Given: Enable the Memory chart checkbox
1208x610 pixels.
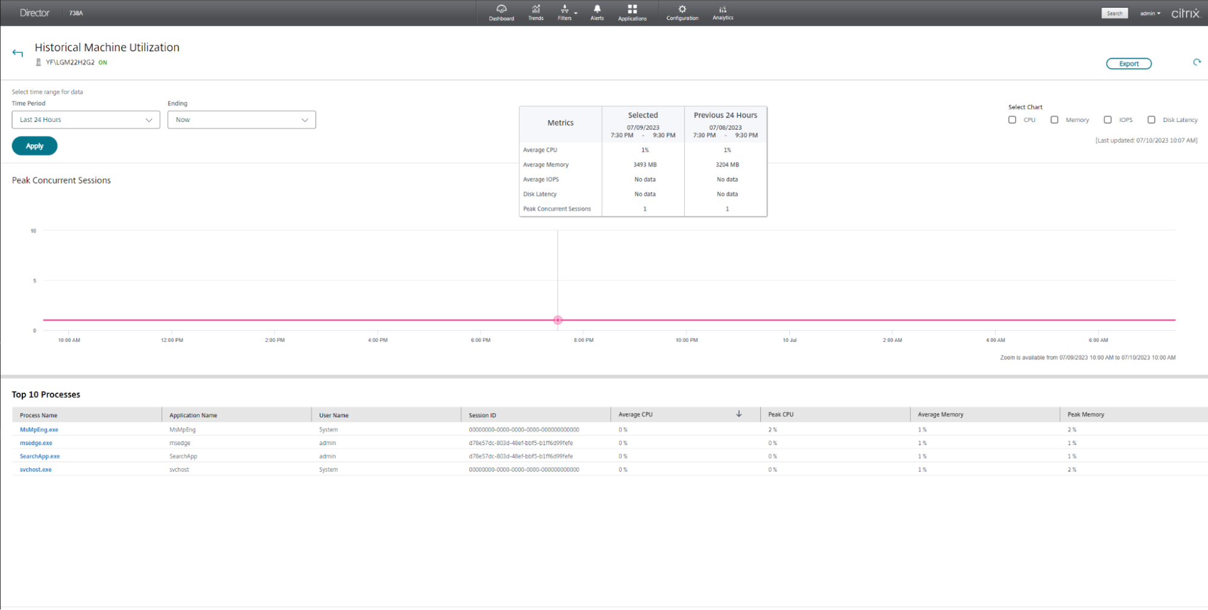Looking at the screenshot, I should pyautogui.click(x=1055, y=120).
